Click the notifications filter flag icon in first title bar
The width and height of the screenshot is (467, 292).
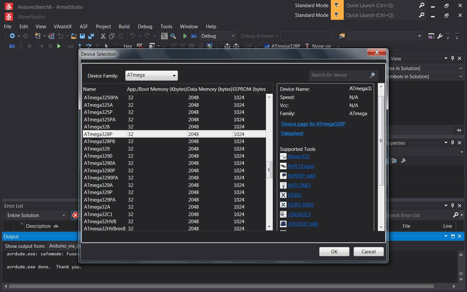[x=337, y=5]
